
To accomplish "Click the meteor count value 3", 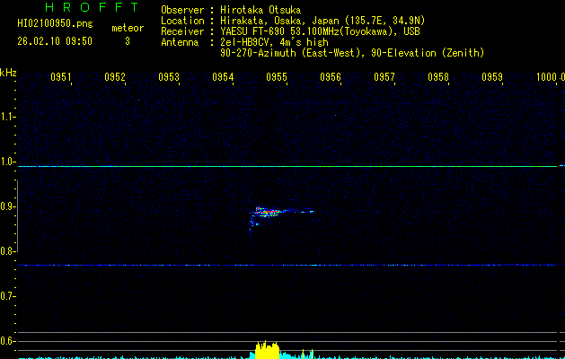I will point(127,41).
